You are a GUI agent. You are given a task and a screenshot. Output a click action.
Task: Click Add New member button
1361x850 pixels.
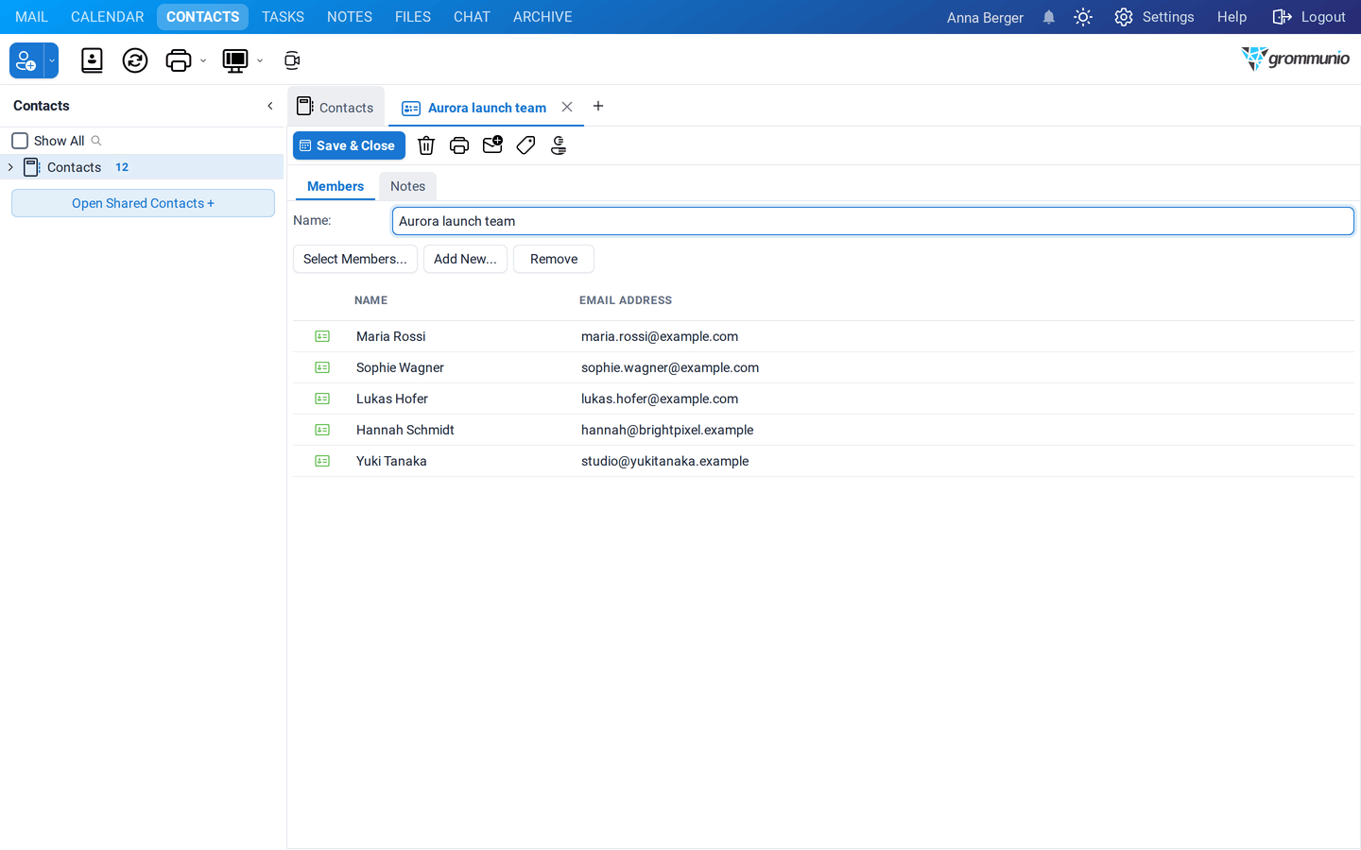pos(465,259)
